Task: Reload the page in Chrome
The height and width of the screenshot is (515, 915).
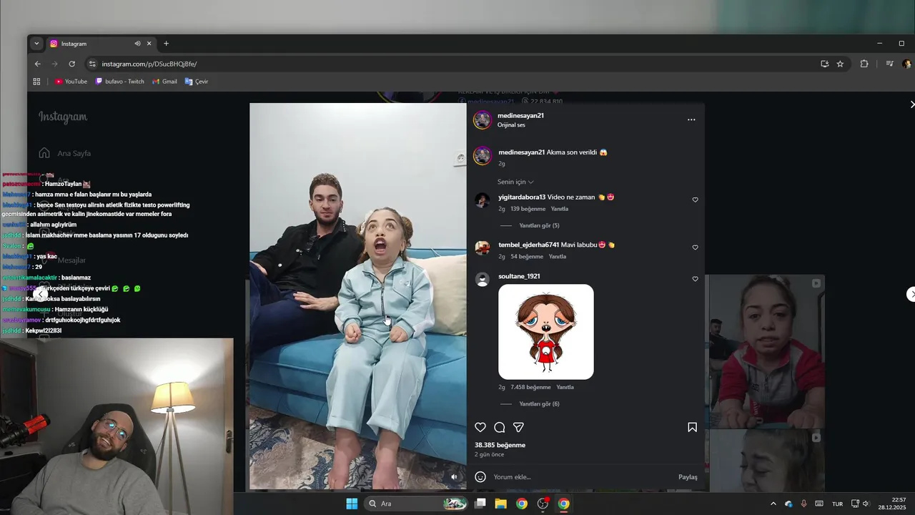Action: pyautogui.click(x=71, y=64)
